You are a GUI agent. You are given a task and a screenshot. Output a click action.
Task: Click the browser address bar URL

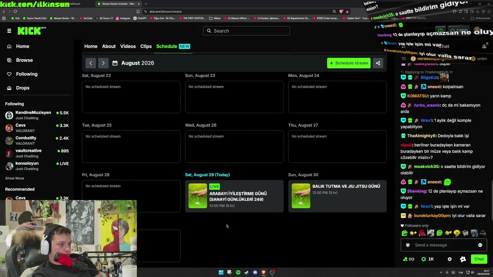(166, 12)
